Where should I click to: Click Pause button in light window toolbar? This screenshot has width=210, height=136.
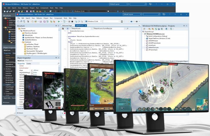click(x=69, y=21)
